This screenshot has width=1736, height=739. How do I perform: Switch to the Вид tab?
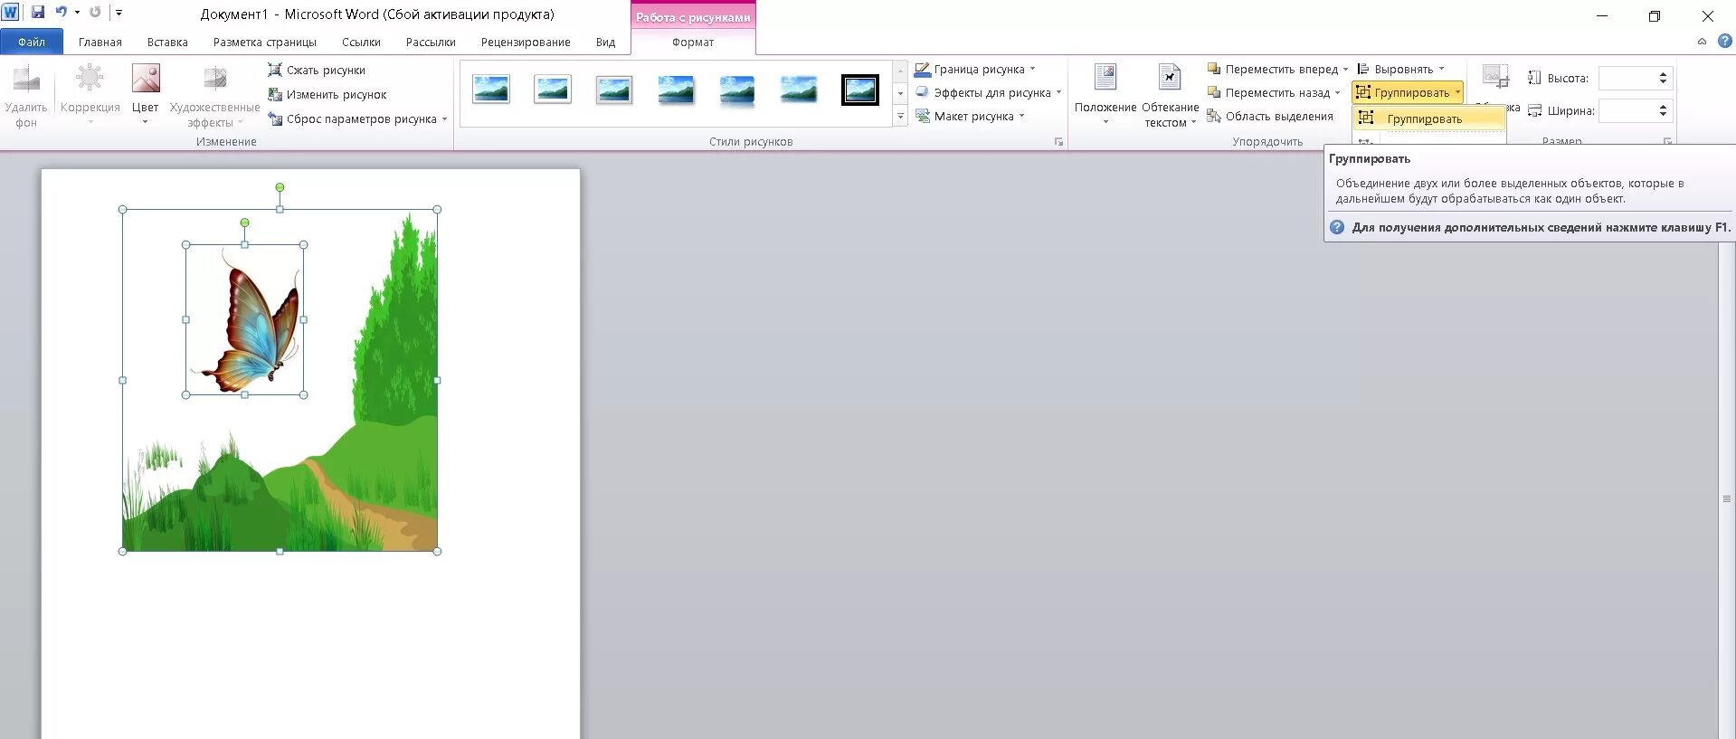coord(605,42)
